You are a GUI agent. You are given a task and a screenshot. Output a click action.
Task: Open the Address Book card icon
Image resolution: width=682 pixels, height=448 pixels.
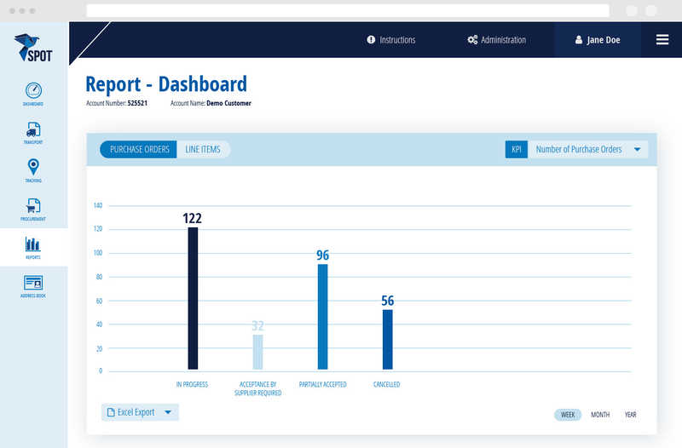coord(33,284)
